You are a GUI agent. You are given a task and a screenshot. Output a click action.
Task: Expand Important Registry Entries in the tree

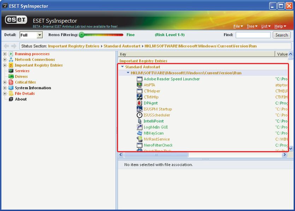click(5, 65)
